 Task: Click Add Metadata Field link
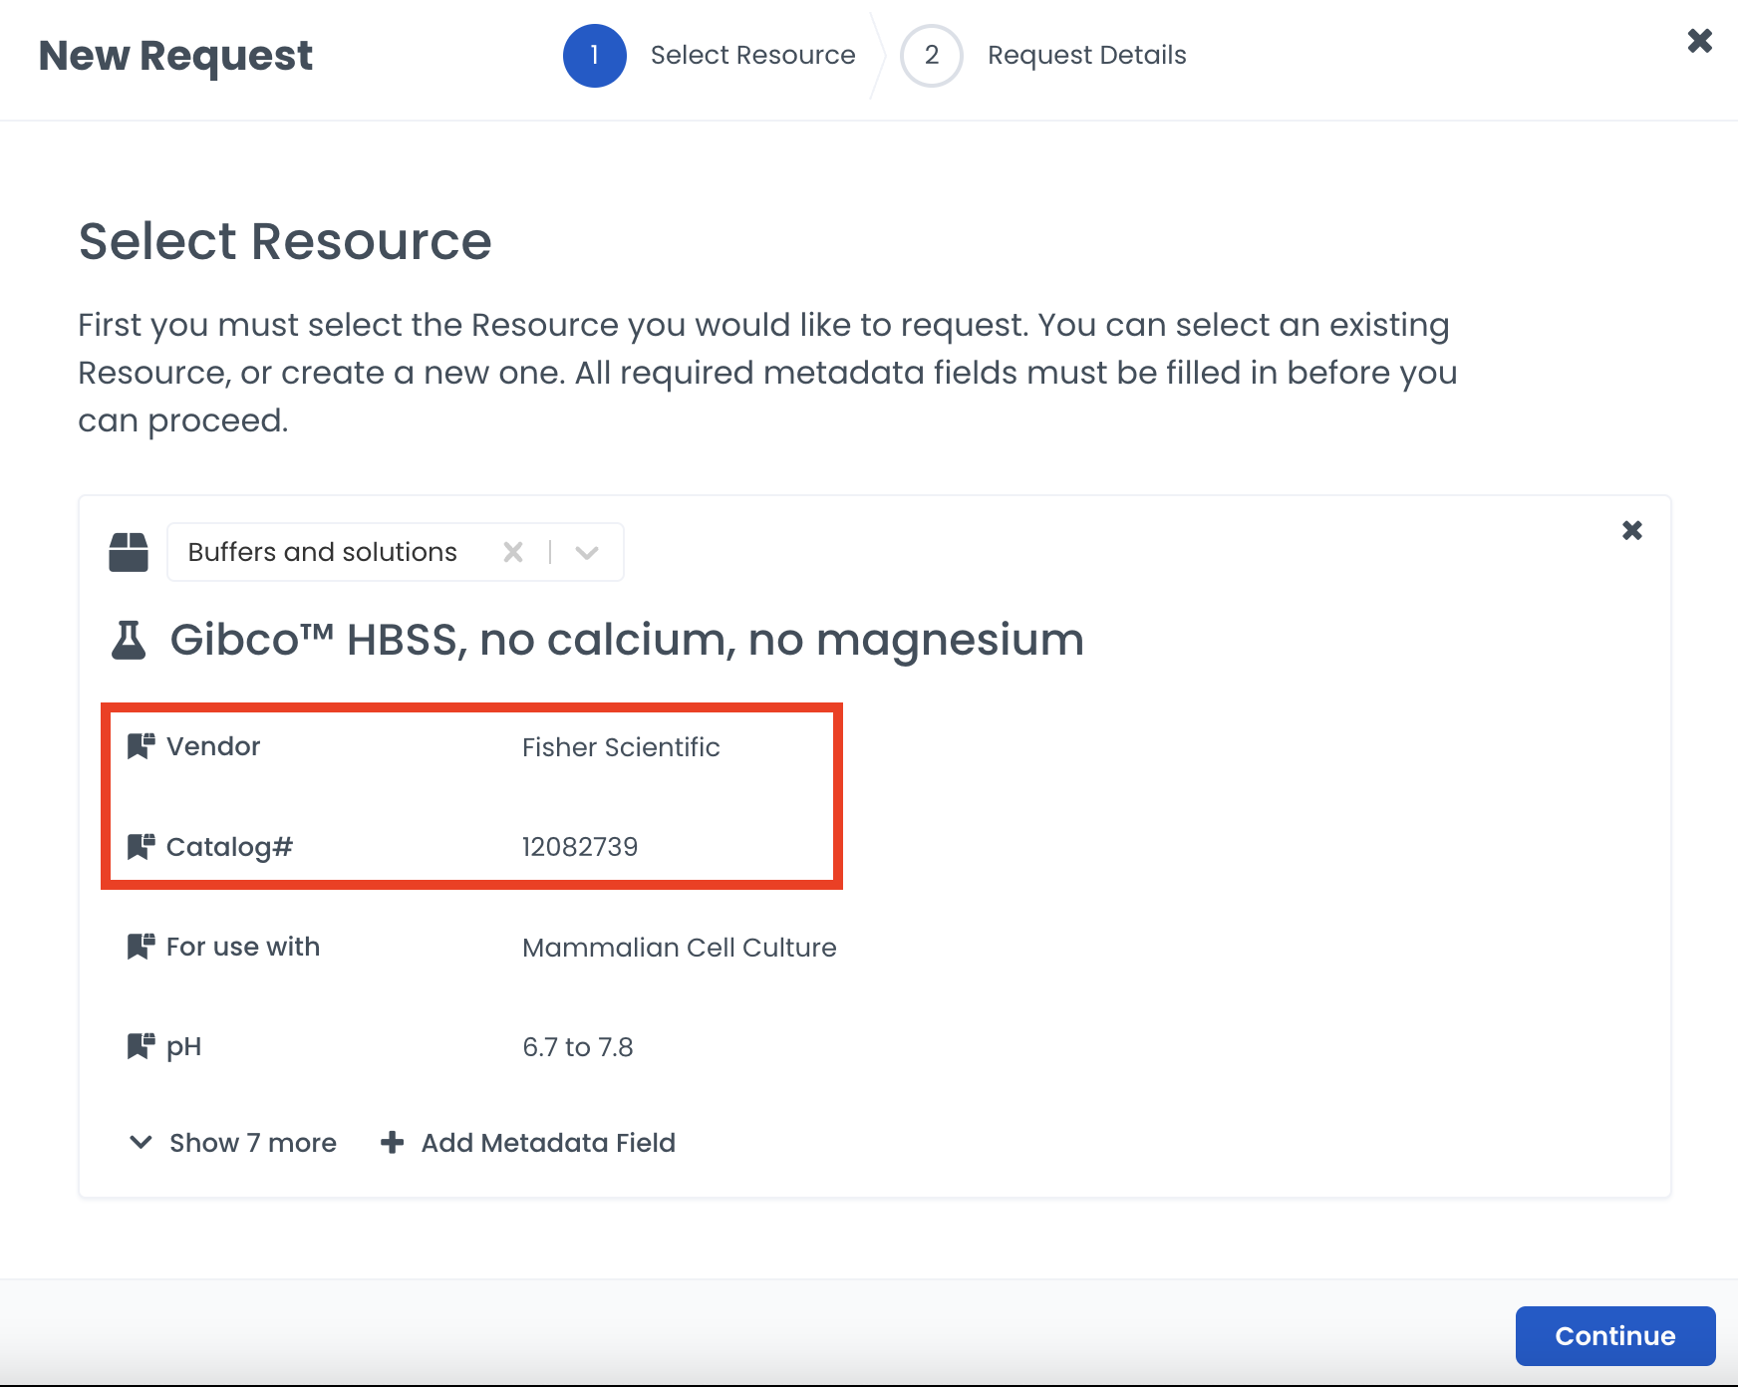point(547,1143)
